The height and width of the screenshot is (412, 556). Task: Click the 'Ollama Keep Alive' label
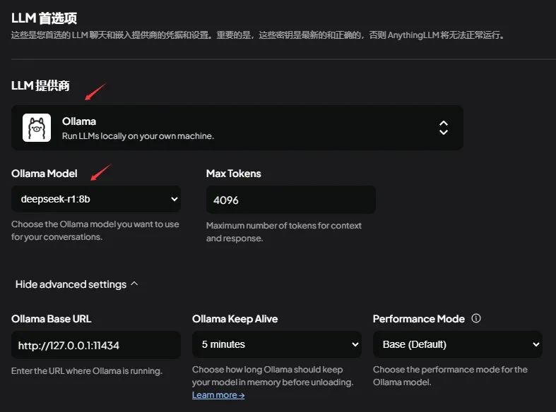coord(235,319)
